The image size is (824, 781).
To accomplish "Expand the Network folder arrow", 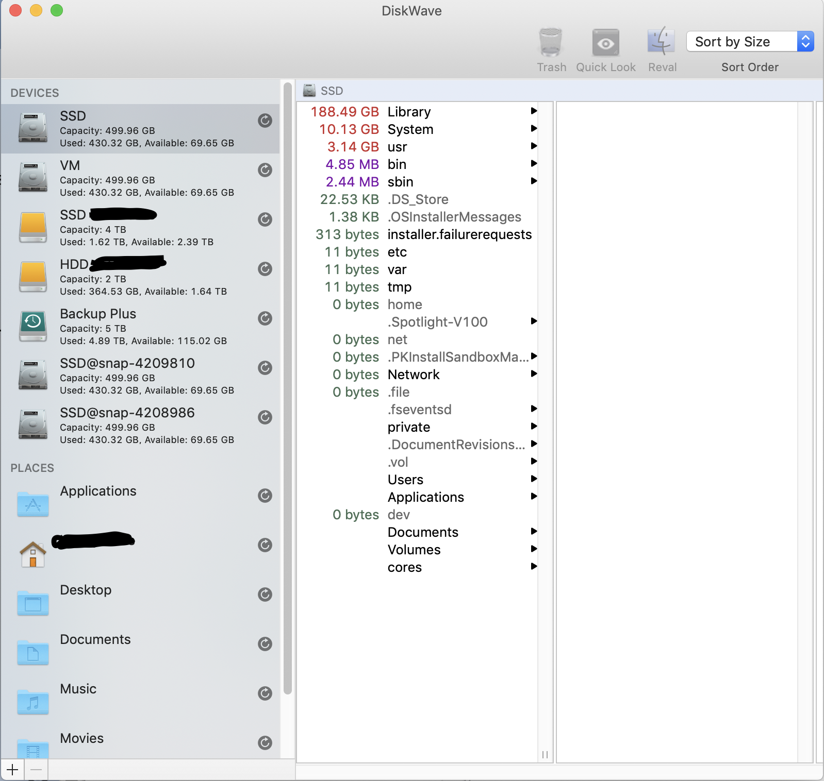I will [534, 373].
